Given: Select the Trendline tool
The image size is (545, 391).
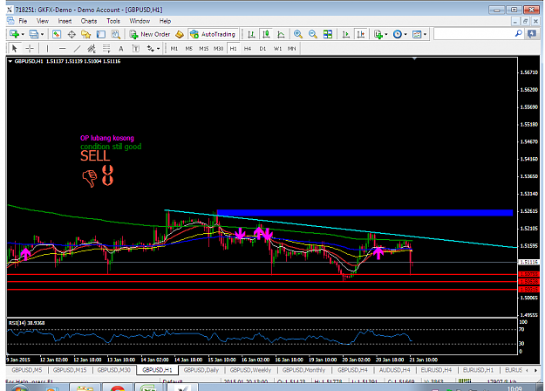Looking at the screenshot, I should tap(77, 49).
